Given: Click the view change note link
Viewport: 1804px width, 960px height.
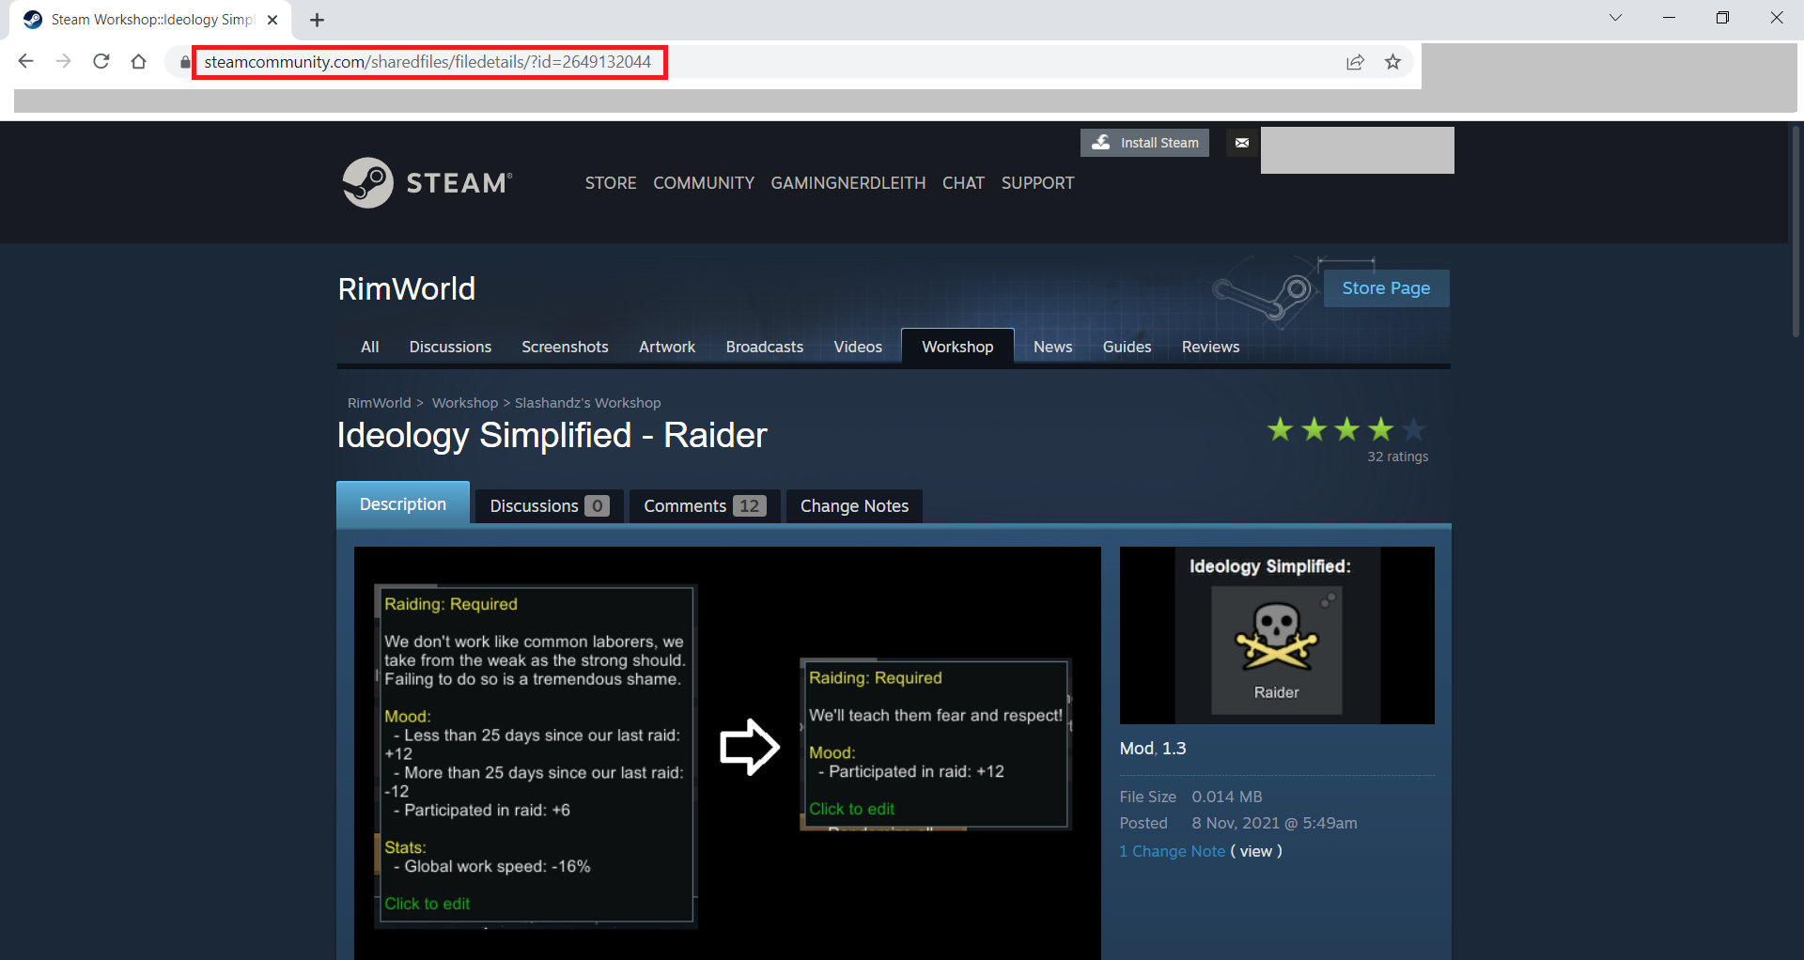Looking at the screenshot, I should [x=1256, y=851].
